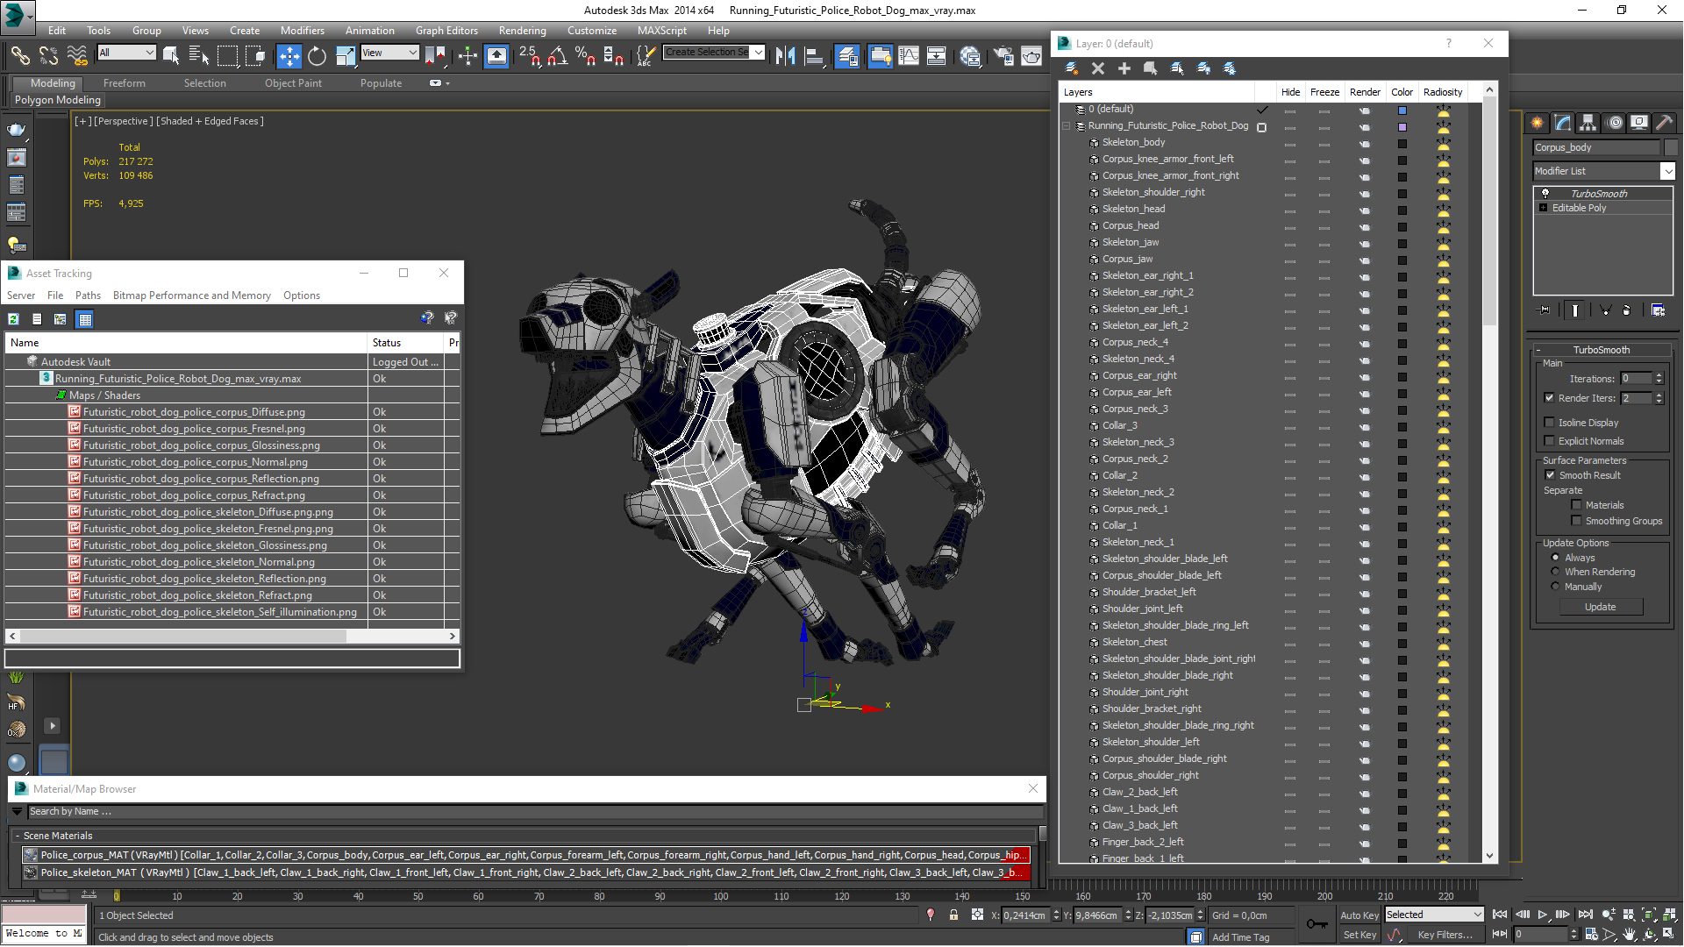Viewport: 1684px width, 947px height.
Task: Enable the Isoline Display checkbox
Action: pos(1549,423)
